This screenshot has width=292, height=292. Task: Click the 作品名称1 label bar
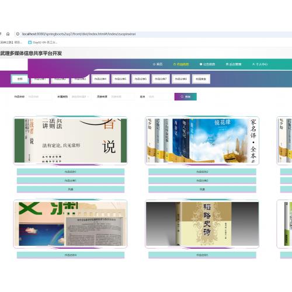(x=71, y=172)
